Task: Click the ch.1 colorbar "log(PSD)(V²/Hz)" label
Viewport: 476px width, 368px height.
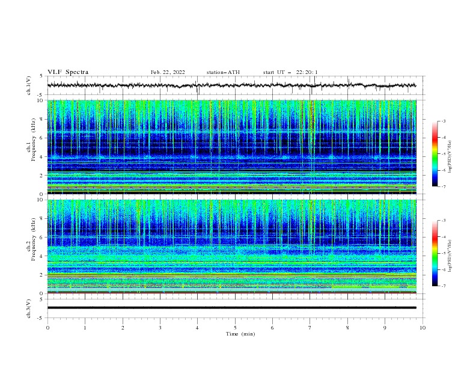Action: [x=450, y=157]
